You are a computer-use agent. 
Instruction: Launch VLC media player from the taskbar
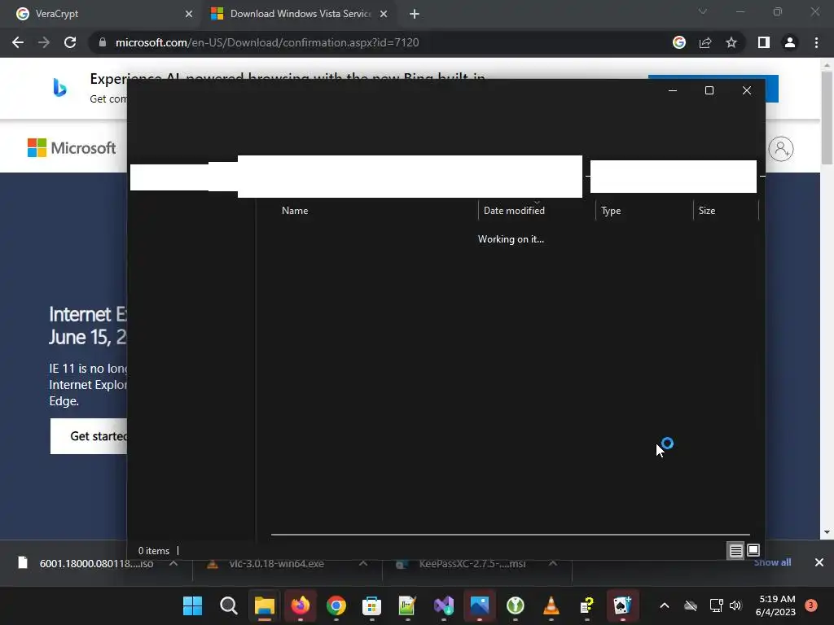click(551, 605)
